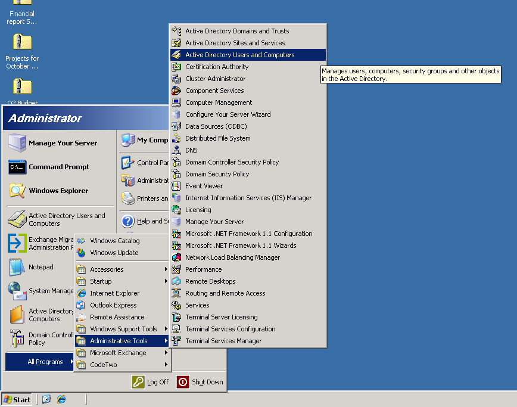Click the Start button on taskbar

16,399
